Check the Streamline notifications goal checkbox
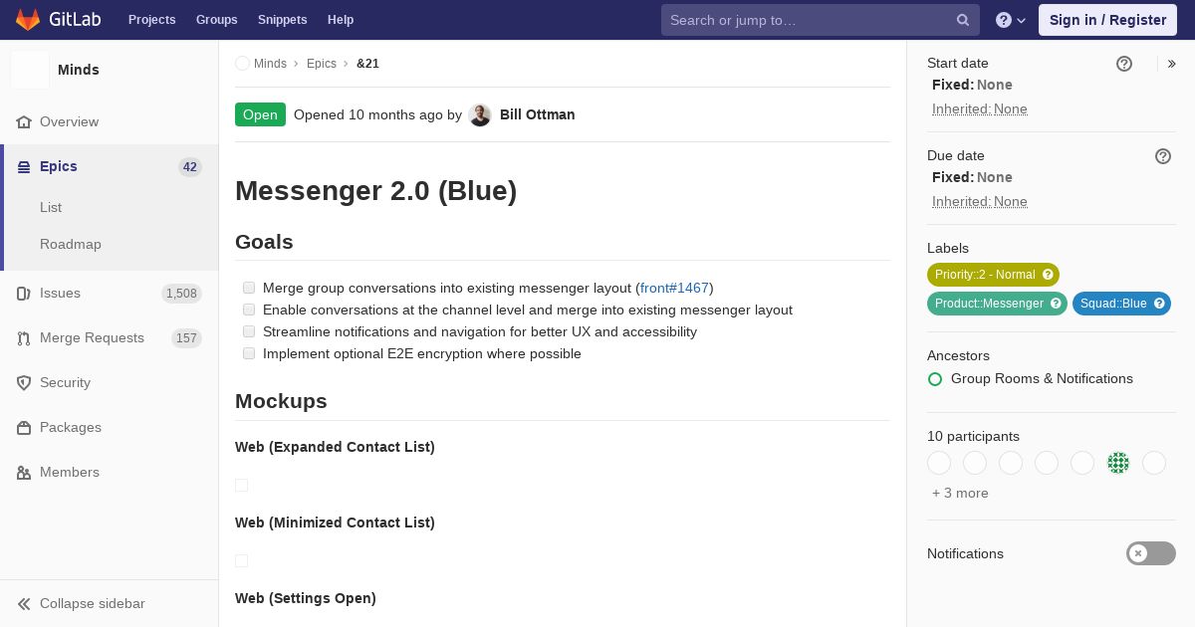This screenshot has height=627, width=1195. click(249, 331)
